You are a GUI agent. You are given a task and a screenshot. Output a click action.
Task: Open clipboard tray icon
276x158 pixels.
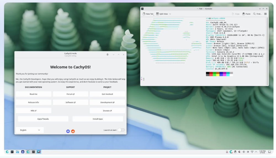(x=235, y=152)
